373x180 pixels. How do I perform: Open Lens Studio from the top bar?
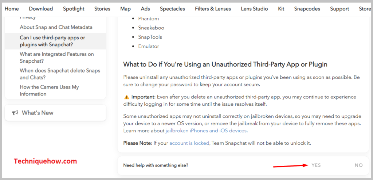coord(254,9)
